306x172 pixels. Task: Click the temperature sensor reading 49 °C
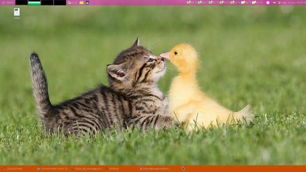(203, 3)
